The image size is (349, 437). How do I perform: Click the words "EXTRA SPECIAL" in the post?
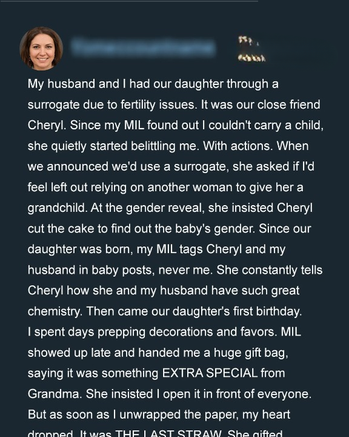pyautogui.click(x=210, y=373)
